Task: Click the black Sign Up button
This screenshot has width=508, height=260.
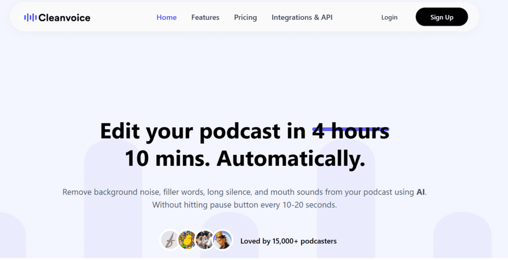Action: tap(442, 17)
